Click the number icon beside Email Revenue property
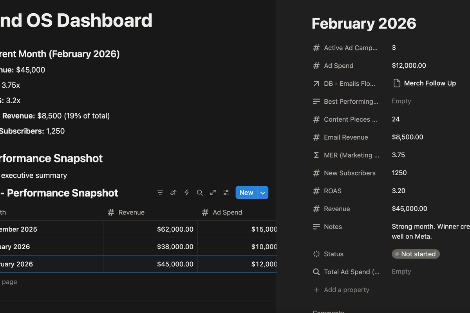Image resolution: width=470 pixels, height=313 pixels. 316,137
